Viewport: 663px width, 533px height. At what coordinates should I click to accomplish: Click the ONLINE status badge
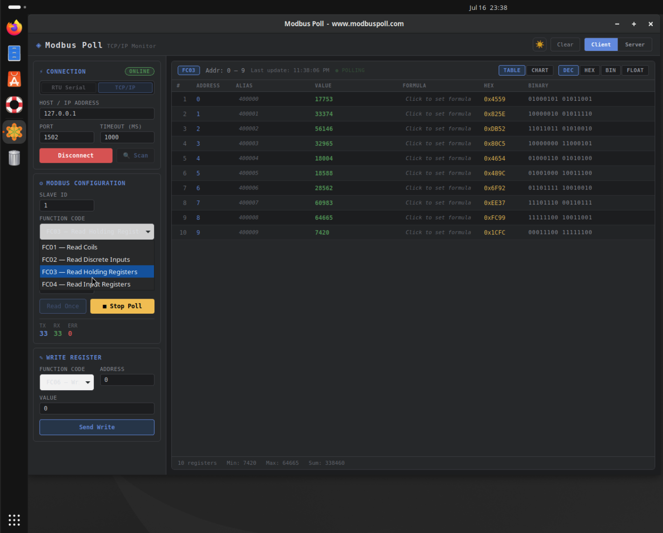coord(140,71)
